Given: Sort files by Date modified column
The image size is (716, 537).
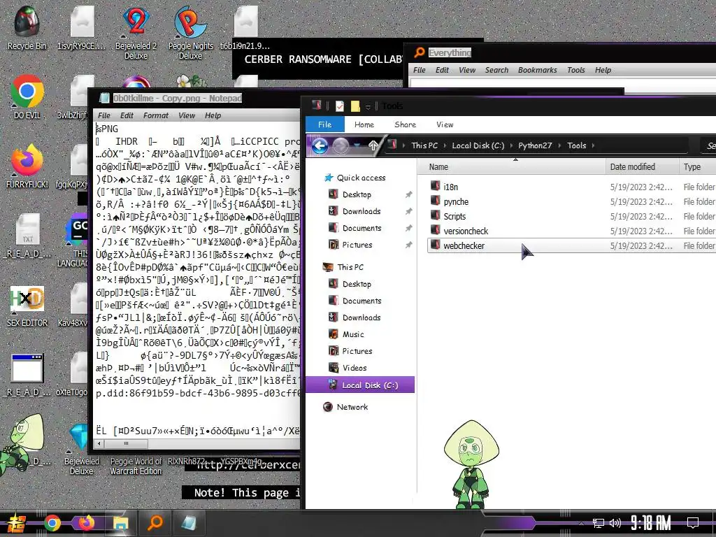Looking at the screenshot, I should tap(642, 166).
